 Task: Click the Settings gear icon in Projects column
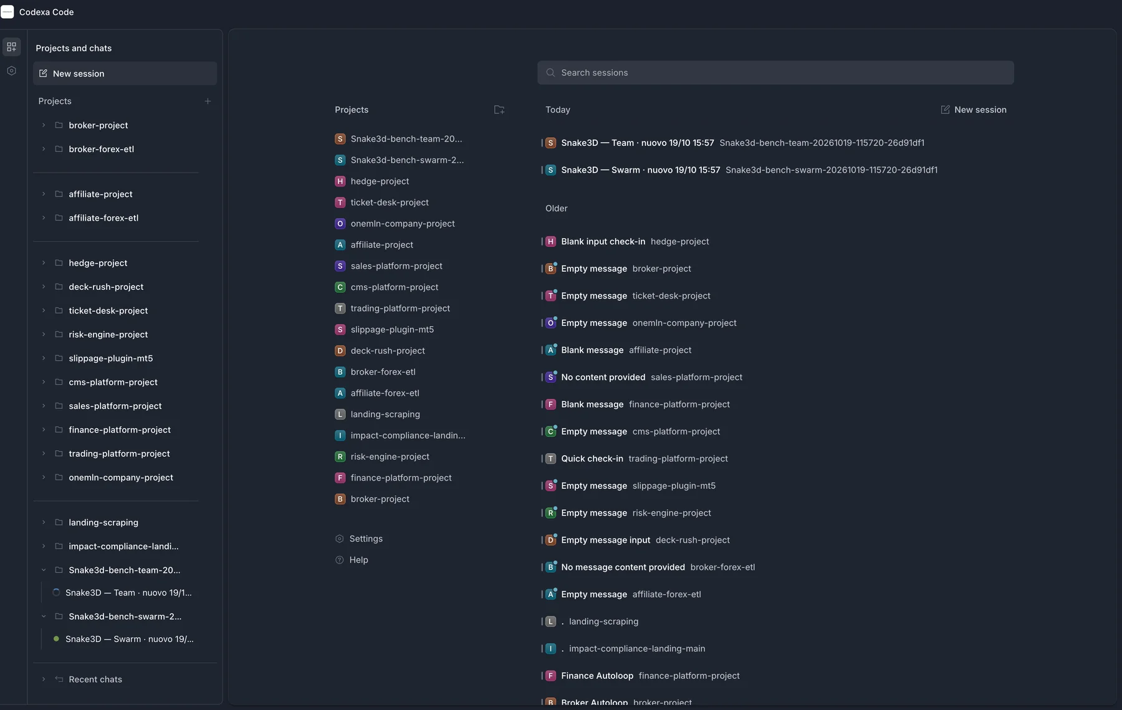(x=340, y=539)
